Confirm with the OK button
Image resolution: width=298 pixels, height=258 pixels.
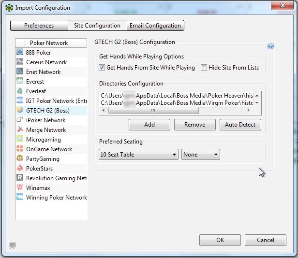[x=220, y=240]
